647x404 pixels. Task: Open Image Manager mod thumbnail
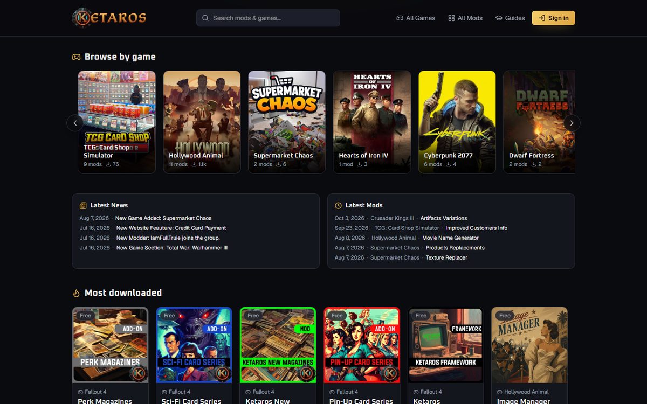tap(529, 345)
